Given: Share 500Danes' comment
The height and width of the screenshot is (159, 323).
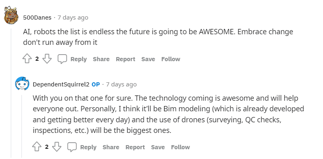Looking at the screenshot, I should 101,59.
